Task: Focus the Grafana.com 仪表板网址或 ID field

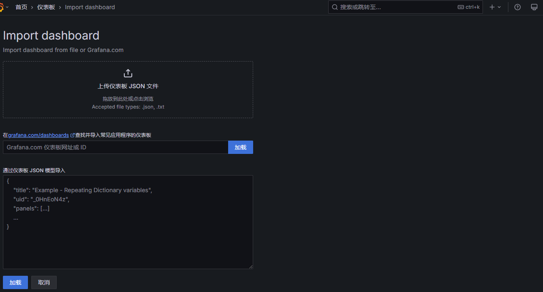Action: [116, 147]
